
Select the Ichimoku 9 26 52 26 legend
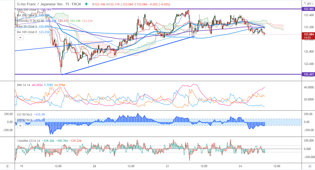31,21
